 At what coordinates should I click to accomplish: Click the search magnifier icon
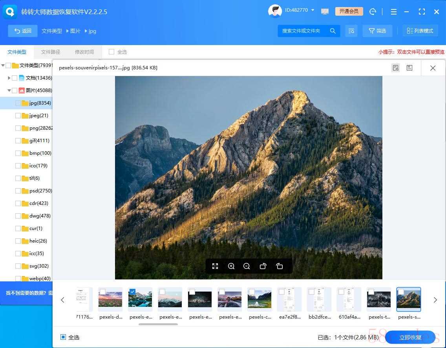click(x=333, y=31)
